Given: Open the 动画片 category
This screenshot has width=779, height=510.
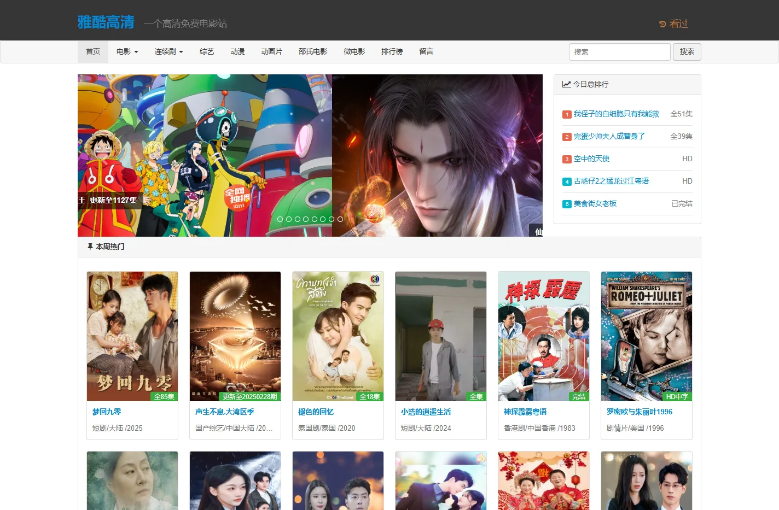Looking at the screenshot, I should point(271,51).
